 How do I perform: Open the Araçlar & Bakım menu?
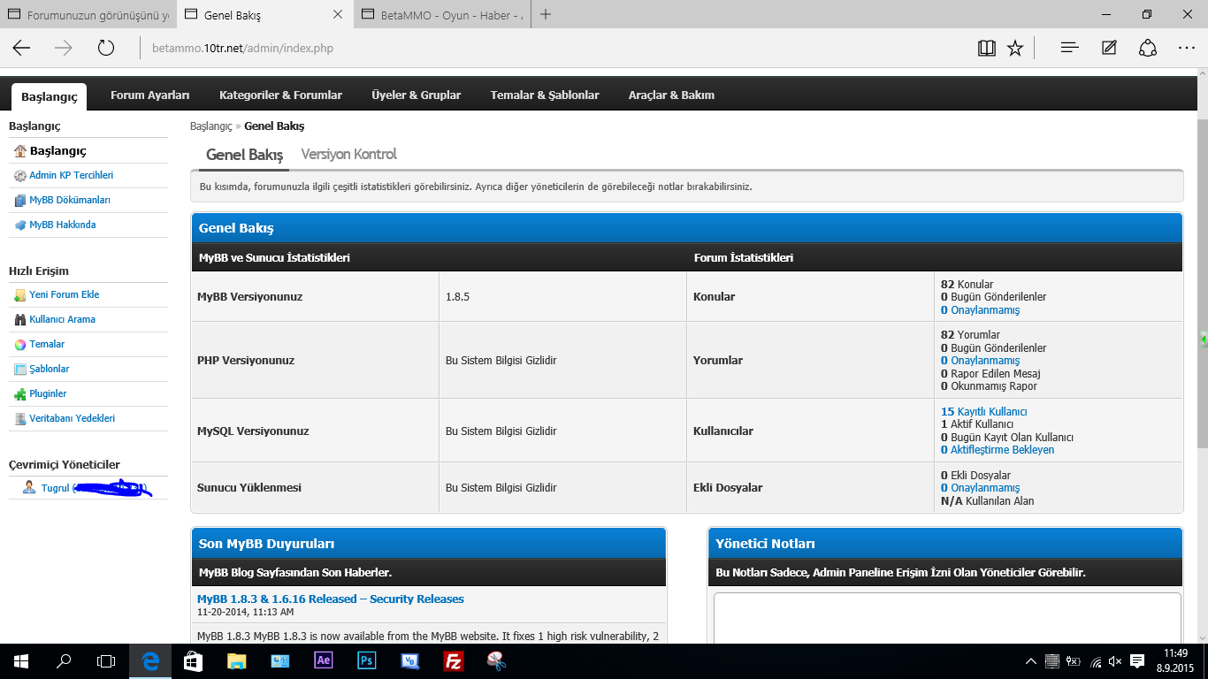tap(671, 95)
